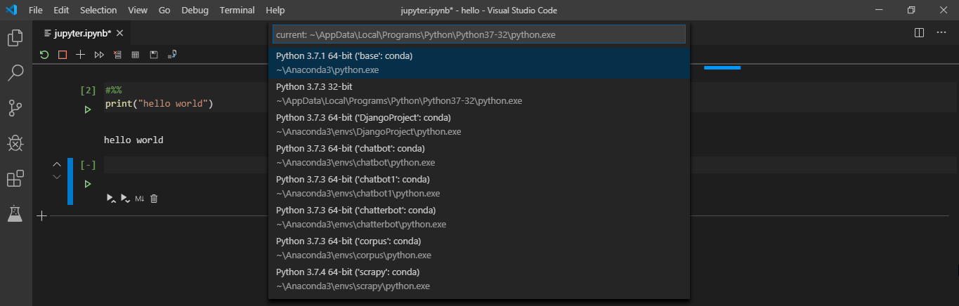Clear all cell outputs in toolbar
Screen dimensions: 959x306
point(117,55)
